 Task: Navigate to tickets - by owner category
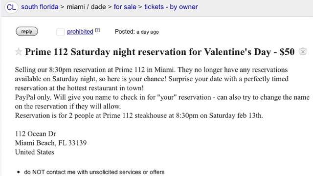click(x=171, y=7)
